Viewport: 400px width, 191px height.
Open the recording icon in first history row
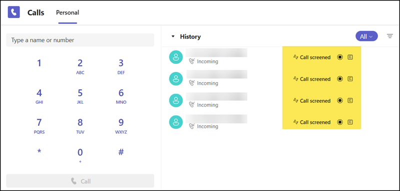340,57
